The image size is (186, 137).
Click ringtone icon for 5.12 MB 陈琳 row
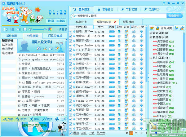pos(126,59)
